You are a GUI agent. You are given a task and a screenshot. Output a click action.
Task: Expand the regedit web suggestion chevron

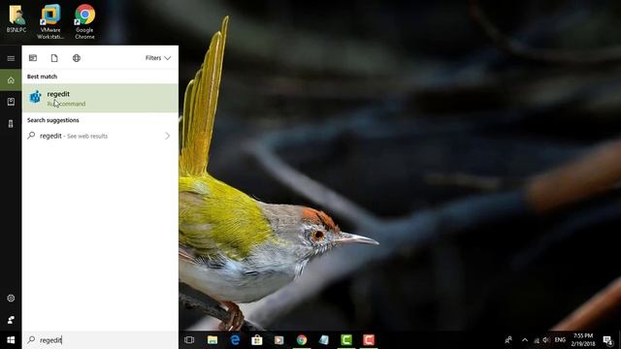point(167,136)
